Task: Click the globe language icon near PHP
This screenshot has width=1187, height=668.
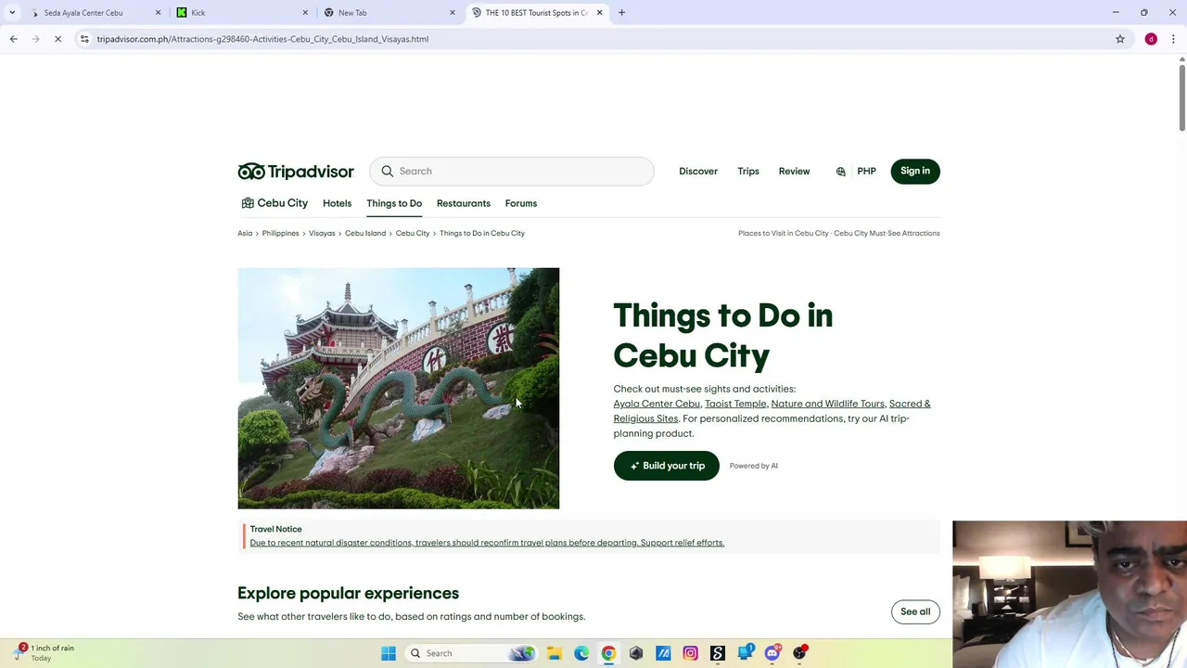Action: pos(841,172)
